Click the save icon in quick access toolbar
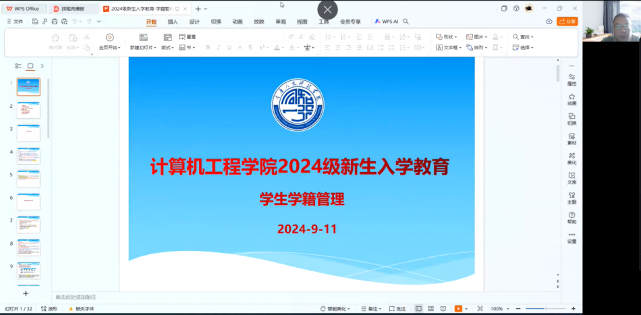The height and width of the screenshot is (315, 641). (35, 21)
